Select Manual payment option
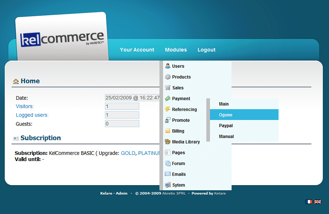This screenshot has width=329, height=214. pos(226,137)
